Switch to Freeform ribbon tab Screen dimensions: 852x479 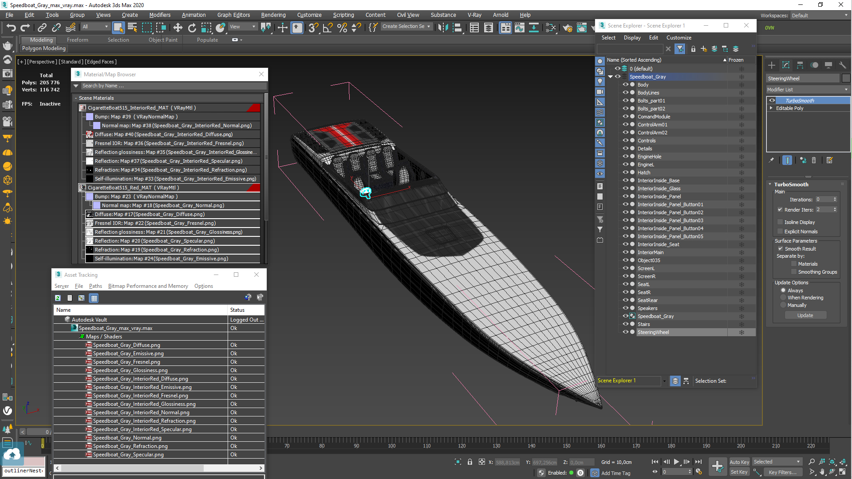tap(78, 39)
